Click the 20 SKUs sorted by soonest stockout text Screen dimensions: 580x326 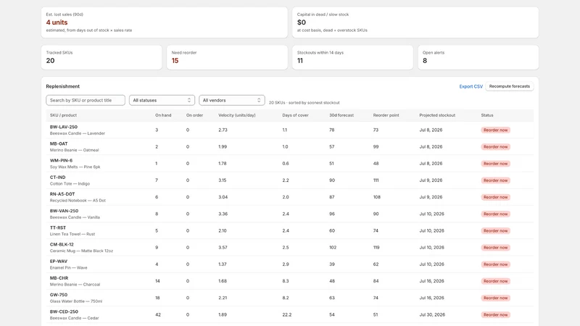pyautogui.click(x=304, y=103)
